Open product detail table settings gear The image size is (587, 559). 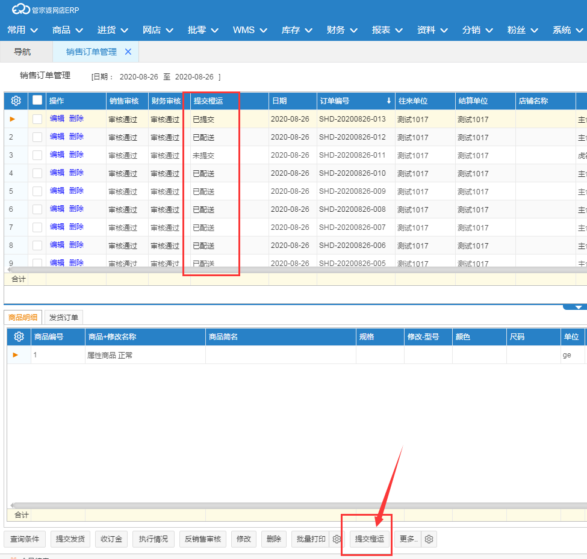point(19,336)
